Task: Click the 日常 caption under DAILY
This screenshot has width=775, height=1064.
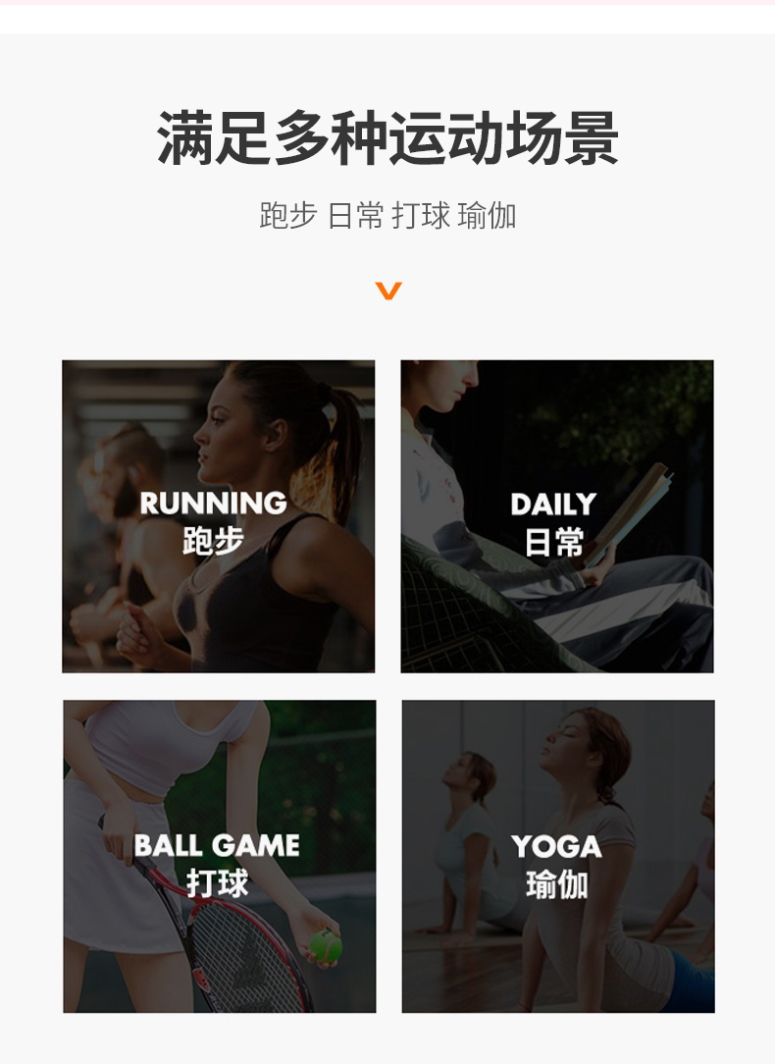Action: pyautogui.click(x=554, y=542)
